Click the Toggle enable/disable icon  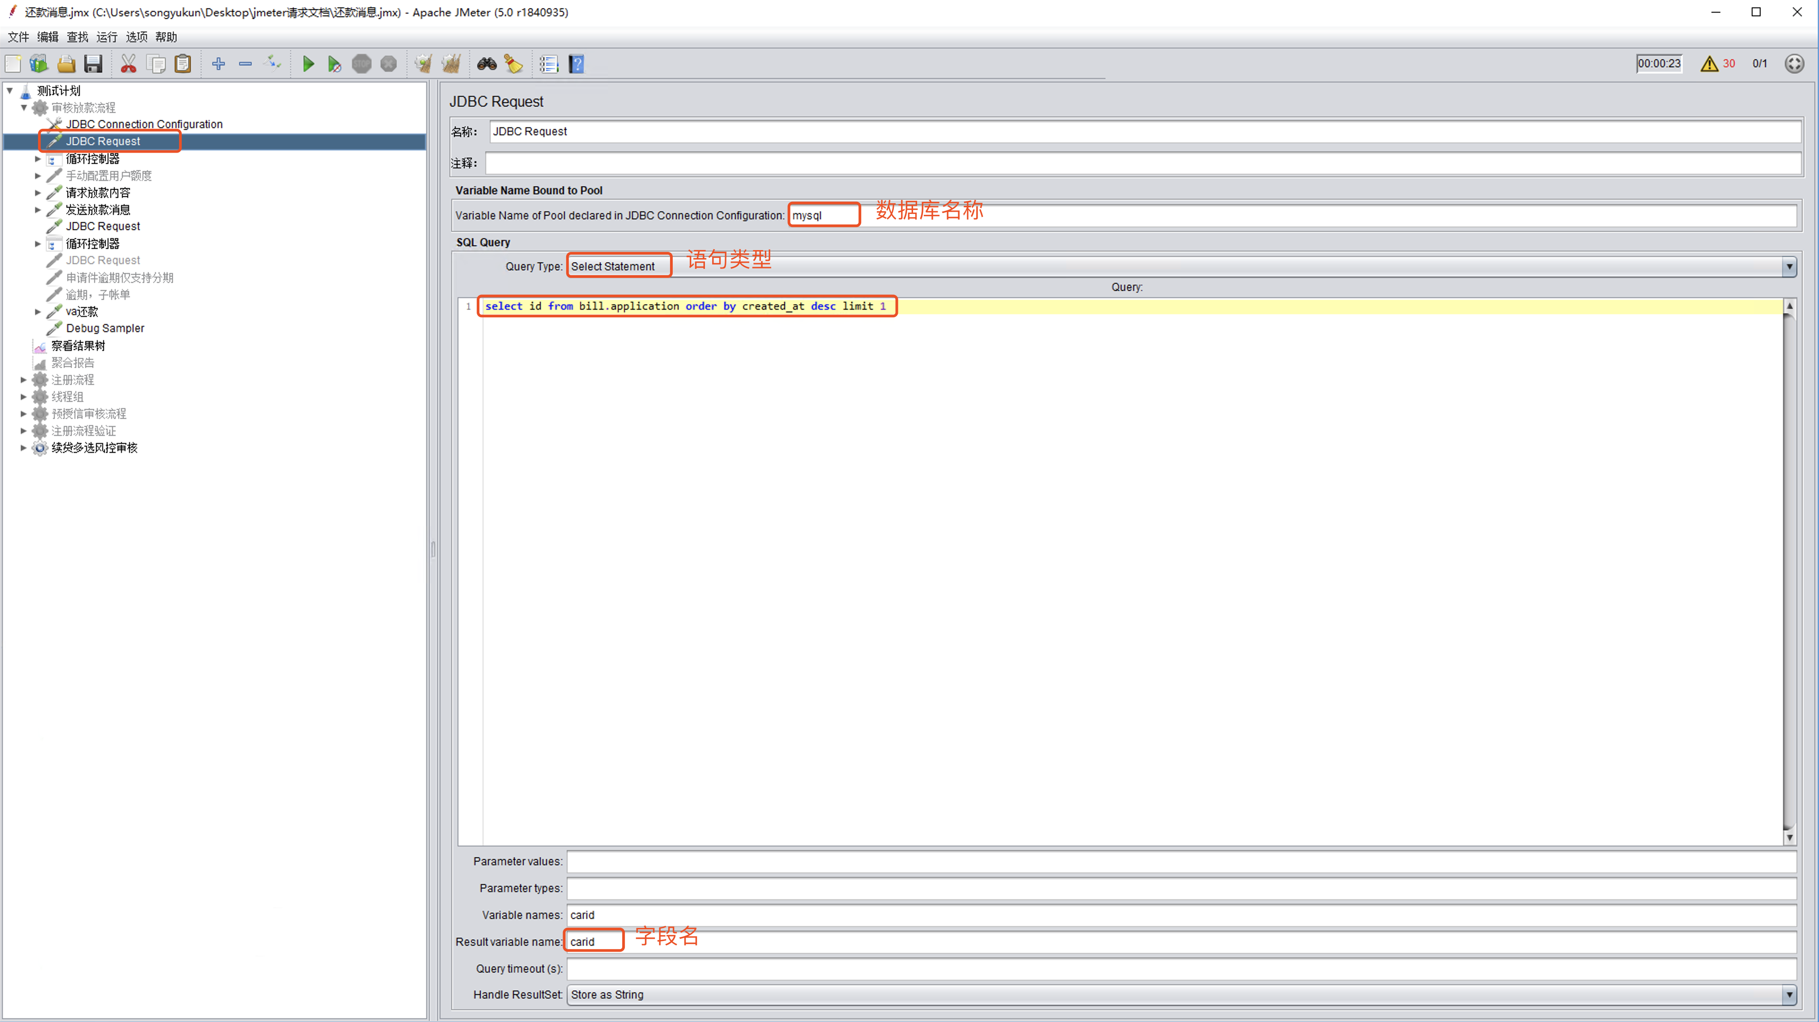[x=273, y=64]
